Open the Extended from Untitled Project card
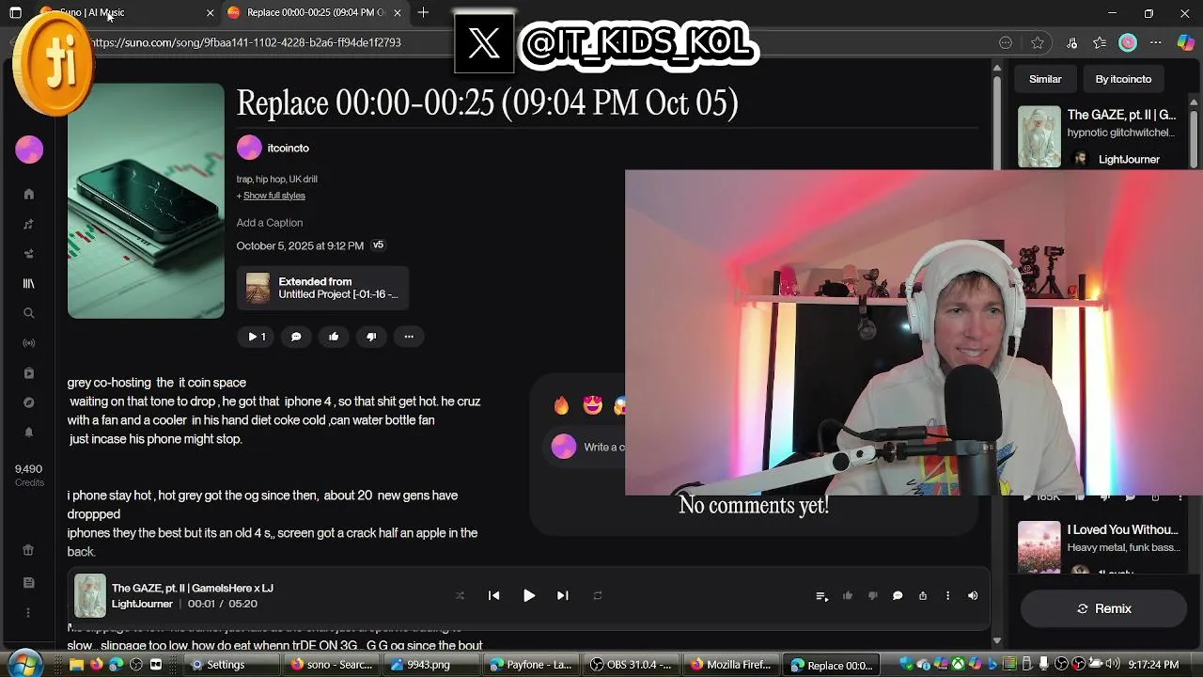Image resolution: width=1203 pixels, height=677 pixels. 322,288
